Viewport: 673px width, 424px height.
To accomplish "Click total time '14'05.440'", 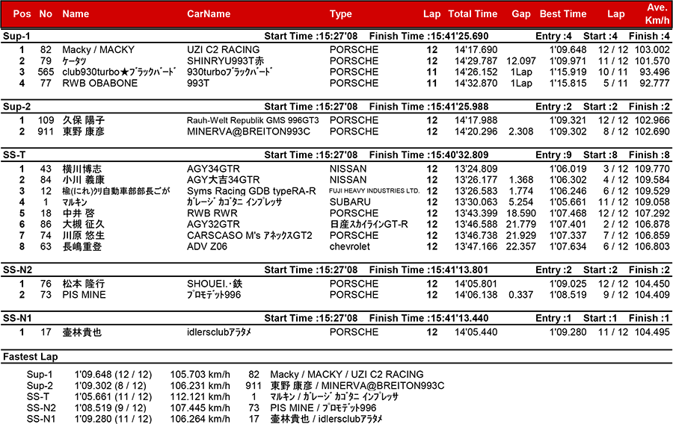I will click(476, 332).
